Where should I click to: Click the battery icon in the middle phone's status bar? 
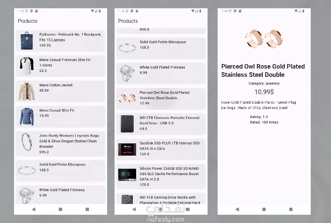200,11
